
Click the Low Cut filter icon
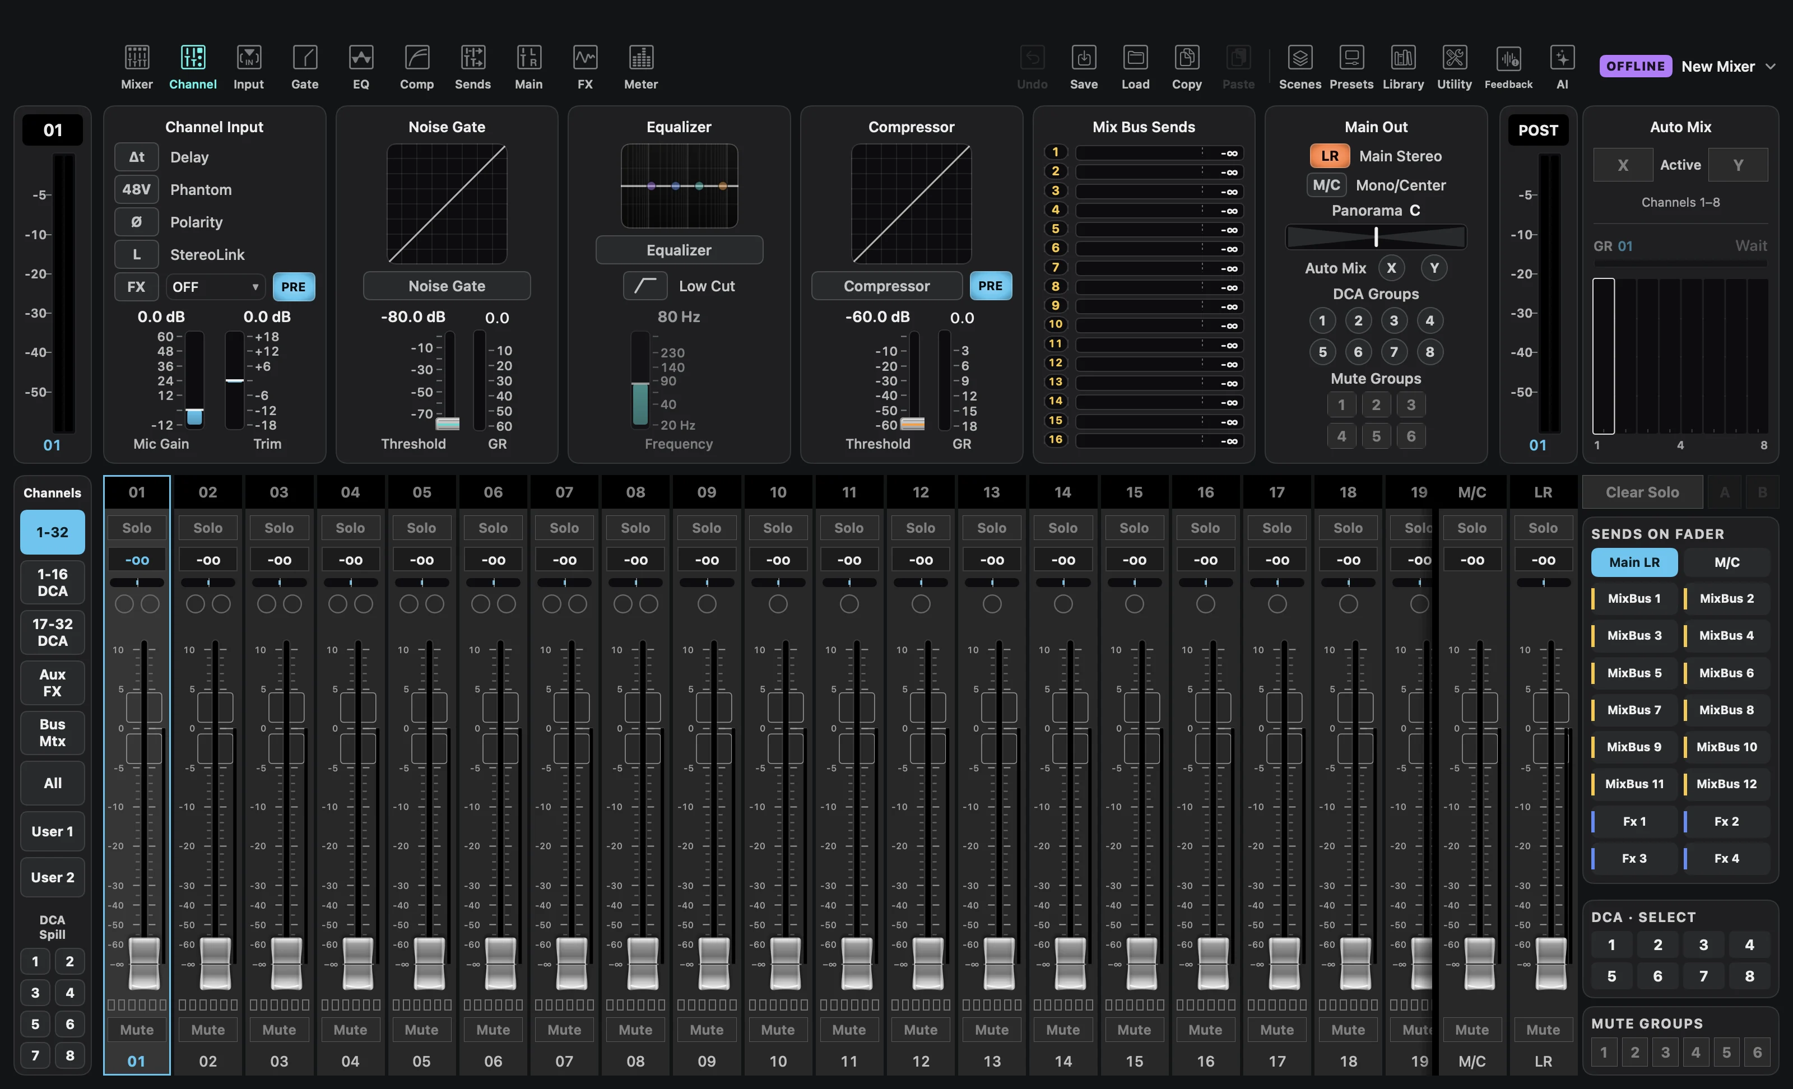click(x=645, y=286)
